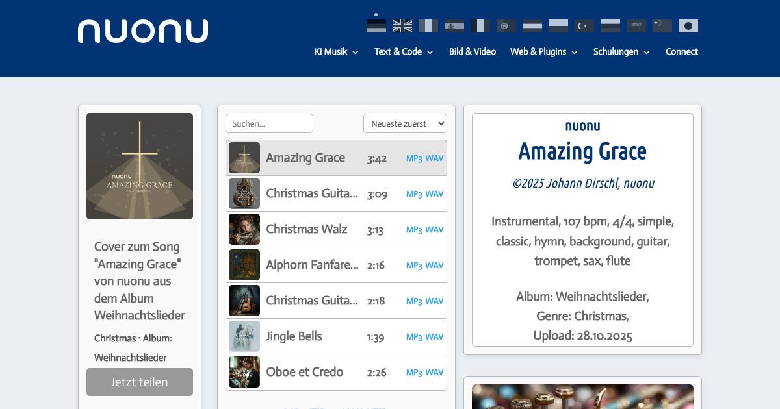The width and height of the screenshot is (780, 409).
Task: Select the Alphorn Fanfare song title
Action: 312,265
